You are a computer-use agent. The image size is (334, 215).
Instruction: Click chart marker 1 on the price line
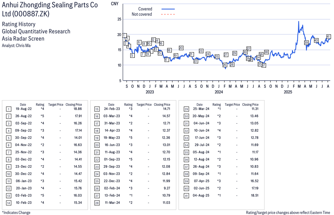click(x=125, y=36)
